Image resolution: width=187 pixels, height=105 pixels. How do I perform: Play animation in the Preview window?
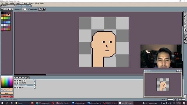pyautogui.click(x=179, y=71)
